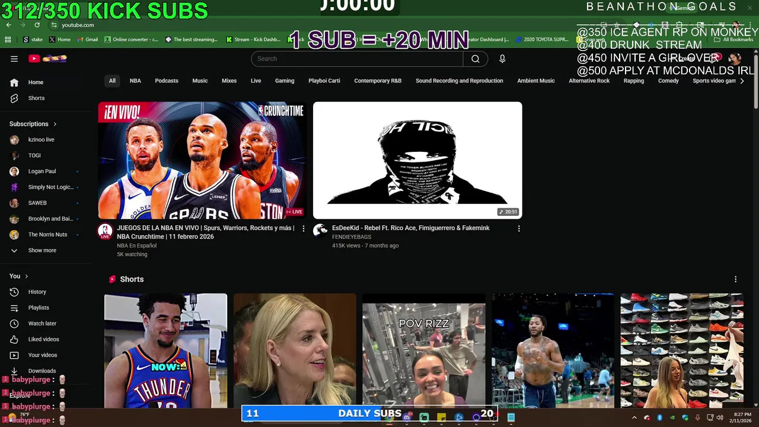
Task: Open Shorts from the sidebar
Action: (x=46, y=98)
